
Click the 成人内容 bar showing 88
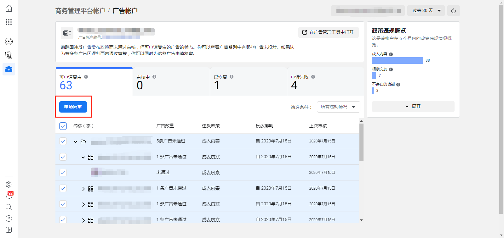[397, 61]
